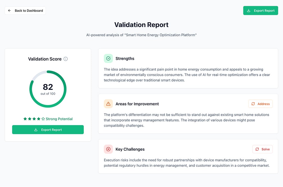Click the Areas for Improvement heading
283x187 pixels.
pyautogui.click(x=137, y=104)
